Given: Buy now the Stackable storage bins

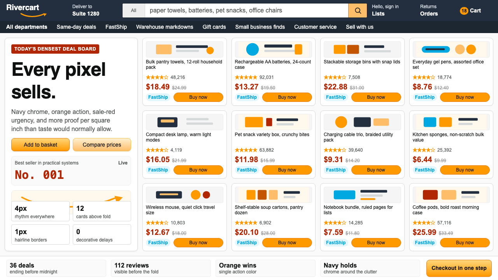Looking at the screenshot, I should (376, 97).
